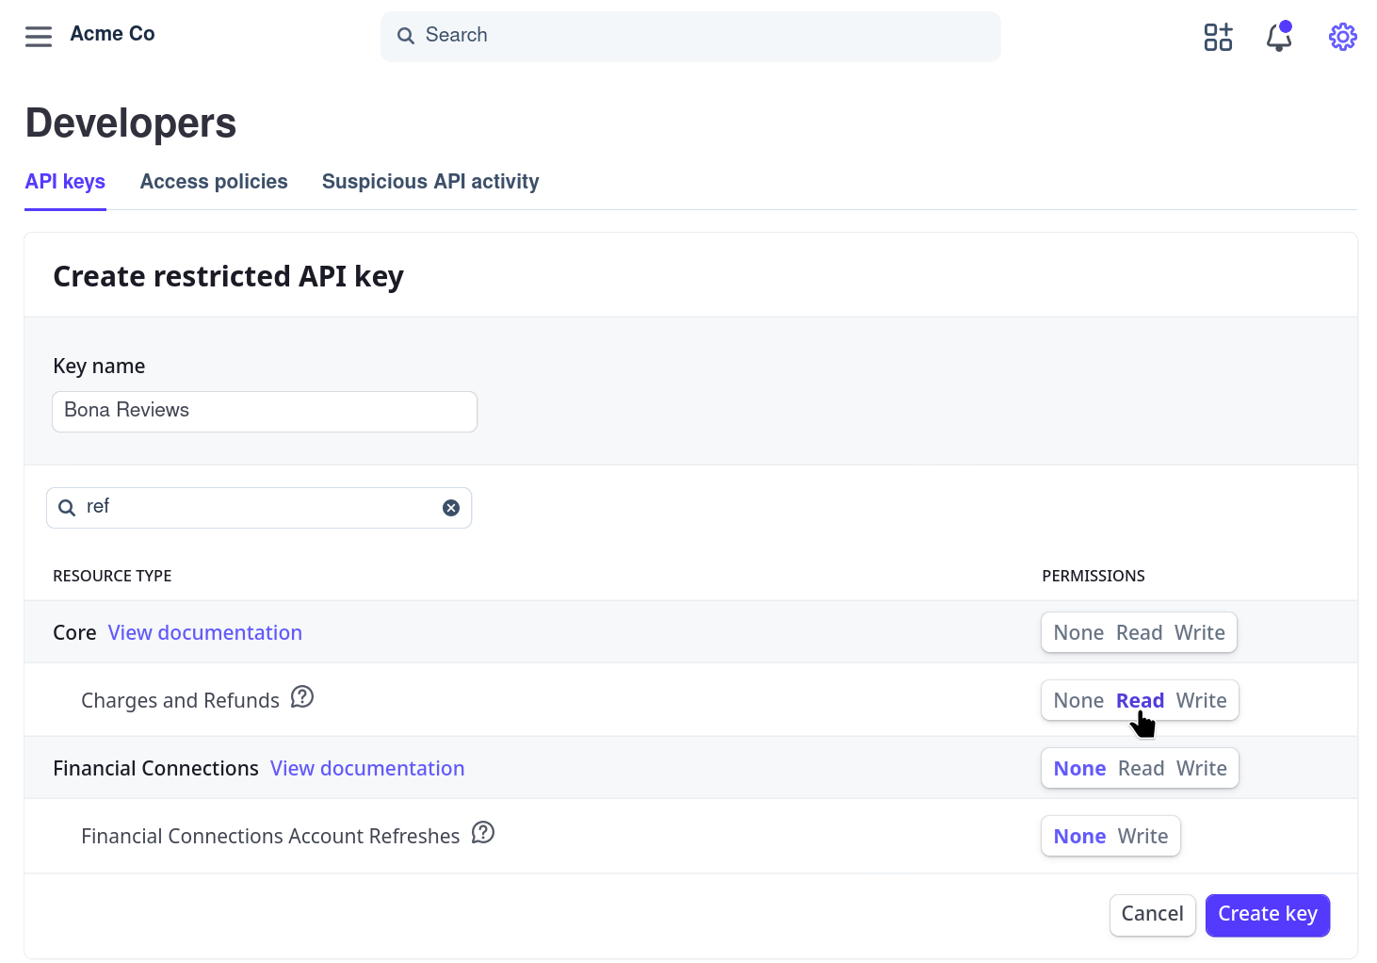Show help tooltip for Financial Connections Account Refreshes
Screen dimensions: 1377x963
pos(483,833)
